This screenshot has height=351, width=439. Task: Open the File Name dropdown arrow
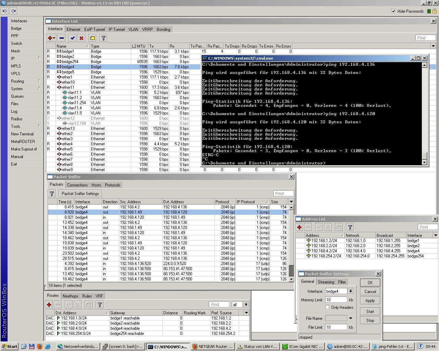(x=351, y=318)
